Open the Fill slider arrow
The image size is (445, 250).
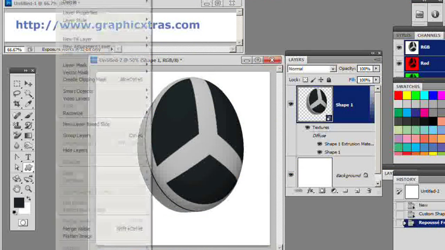coord(376,80)
